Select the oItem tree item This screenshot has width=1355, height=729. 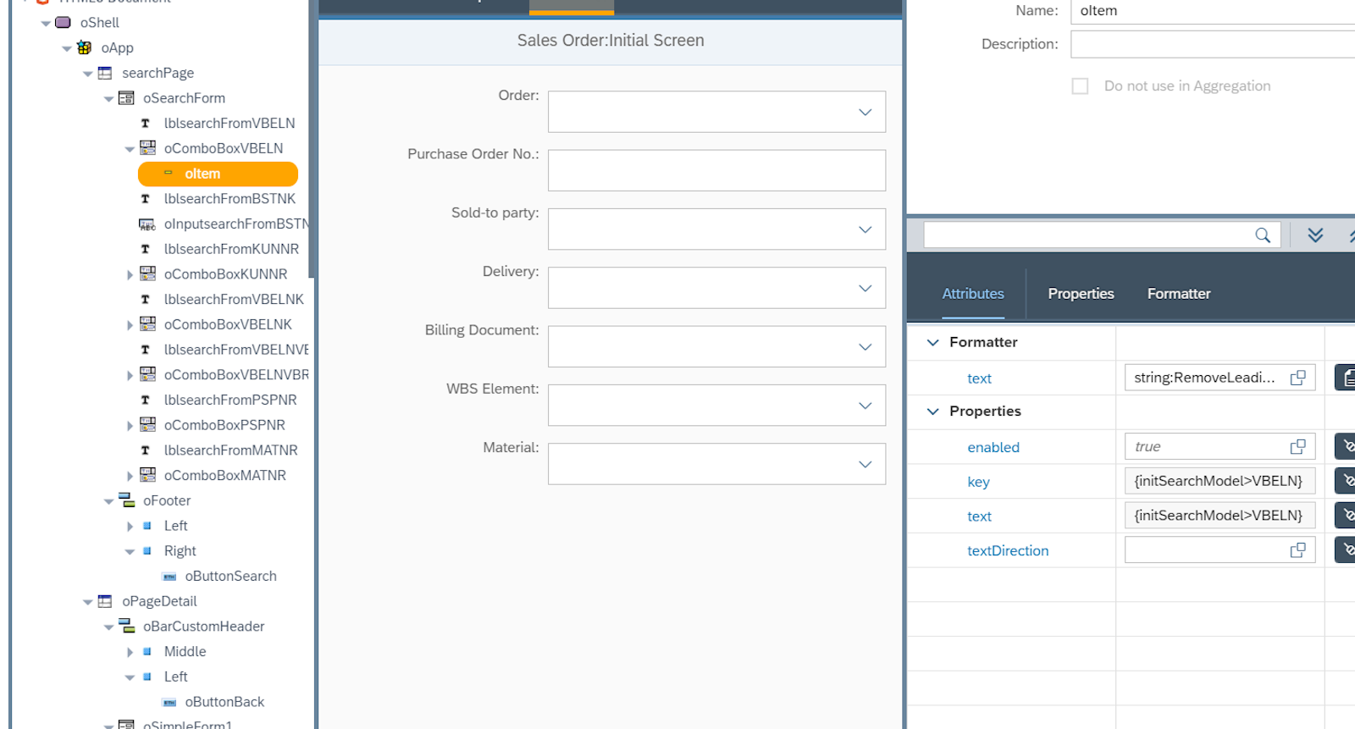(x=218, y=174)
